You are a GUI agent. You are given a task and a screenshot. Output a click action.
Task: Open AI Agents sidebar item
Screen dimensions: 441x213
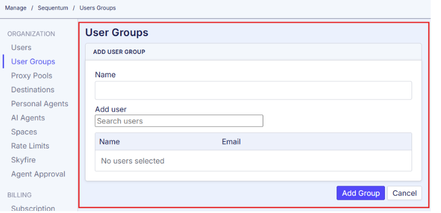(28, 118)
